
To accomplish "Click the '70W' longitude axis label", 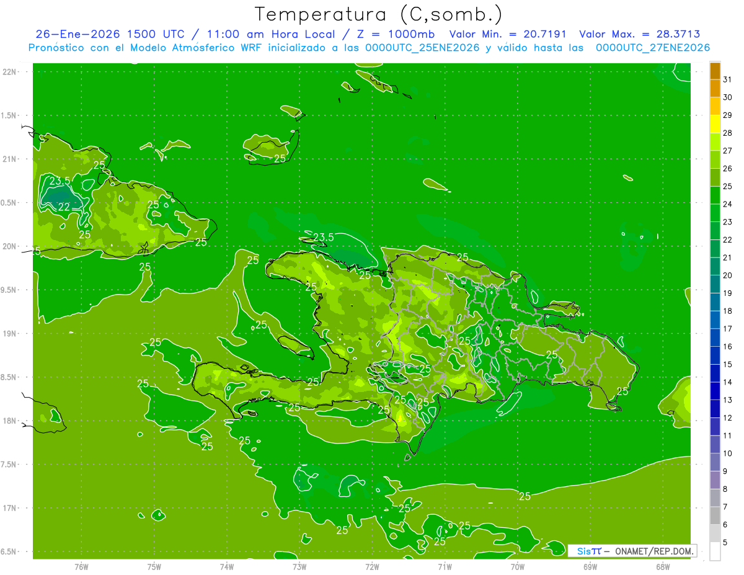I will point(518,567).
